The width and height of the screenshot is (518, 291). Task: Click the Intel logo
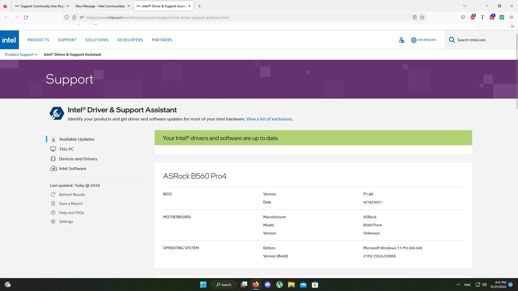coord(9,40)
